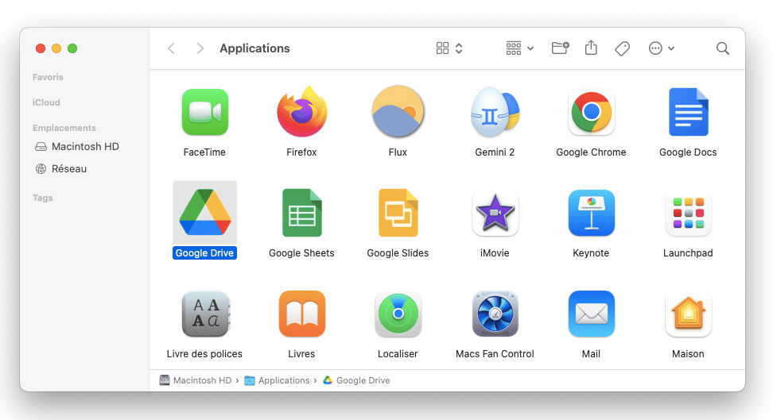Open the ellipsis actions menu

pos(661,48)
